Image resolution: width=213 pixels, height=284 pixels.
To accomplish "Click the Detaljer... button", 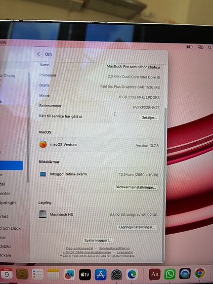I will [149, 118].
